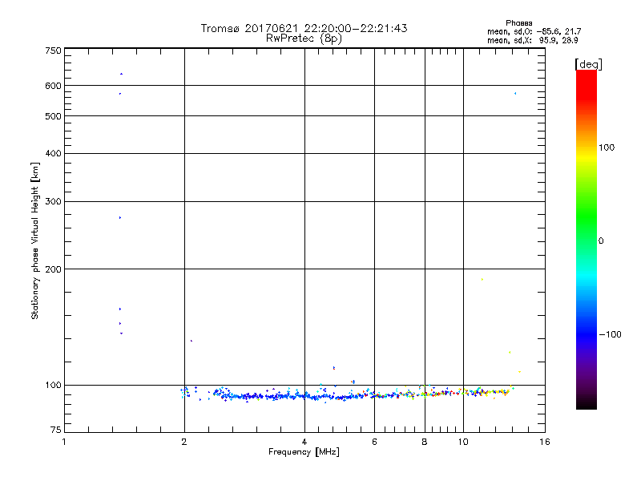Click the 'Frequency [MHz]' axis title

pyautogui.click(x=304, y=452)
